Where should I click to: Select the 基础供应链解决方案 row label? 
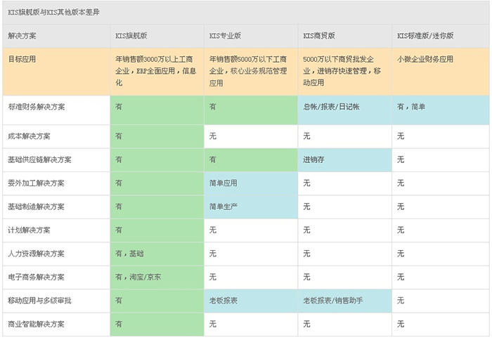[39, 159]
